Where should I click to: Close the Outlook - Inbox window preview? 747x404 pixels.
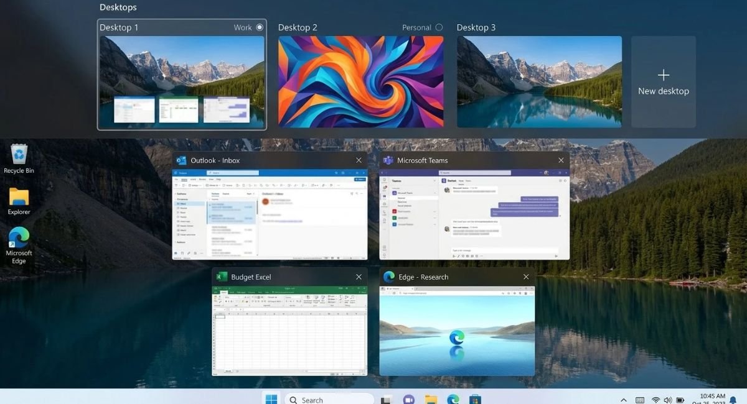(359, 160)
